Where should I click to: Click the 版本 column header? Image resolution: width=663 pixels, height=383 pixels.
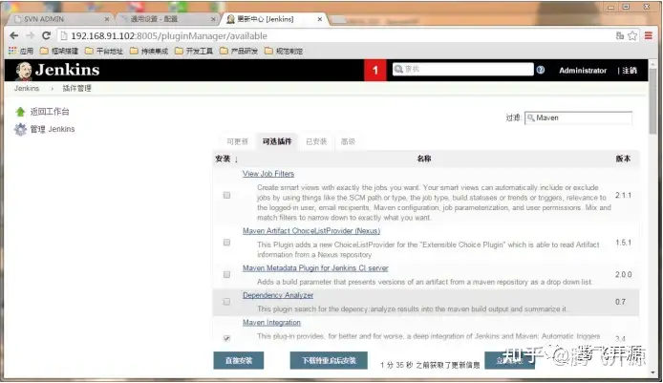(623, 159)
